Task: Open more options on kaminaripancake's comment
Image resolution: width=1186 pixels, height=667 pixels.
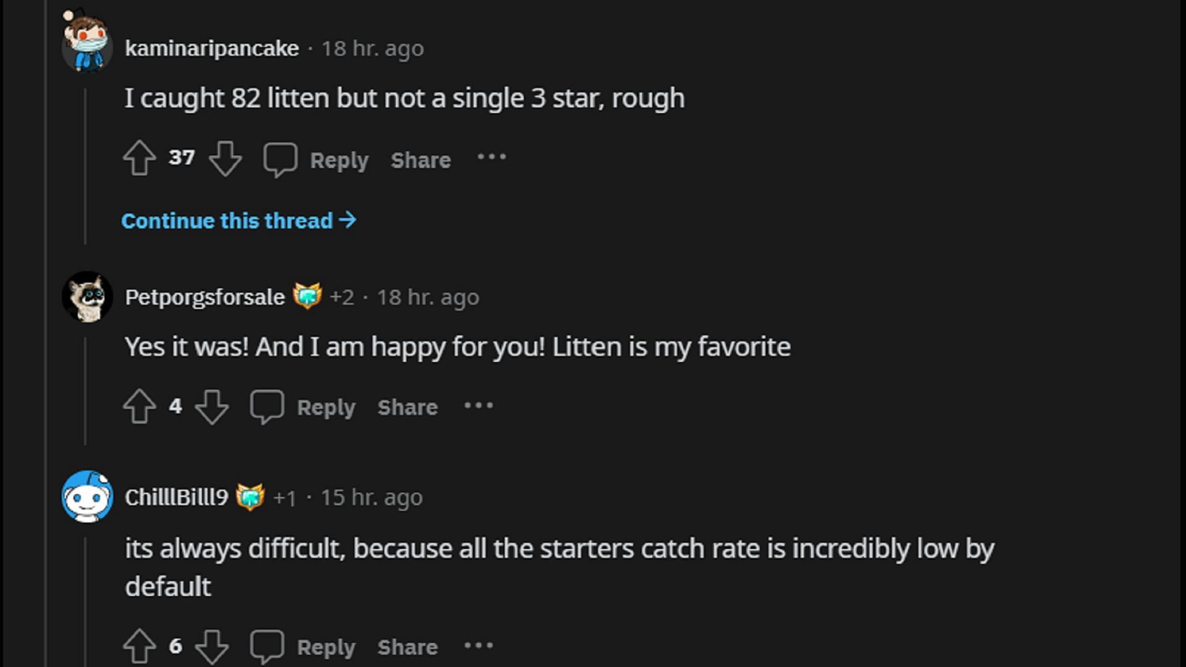Action: click(x=492, y=157)
